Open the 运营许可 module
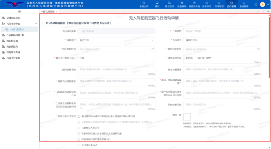The image size is (271, 149). point(207,4)
